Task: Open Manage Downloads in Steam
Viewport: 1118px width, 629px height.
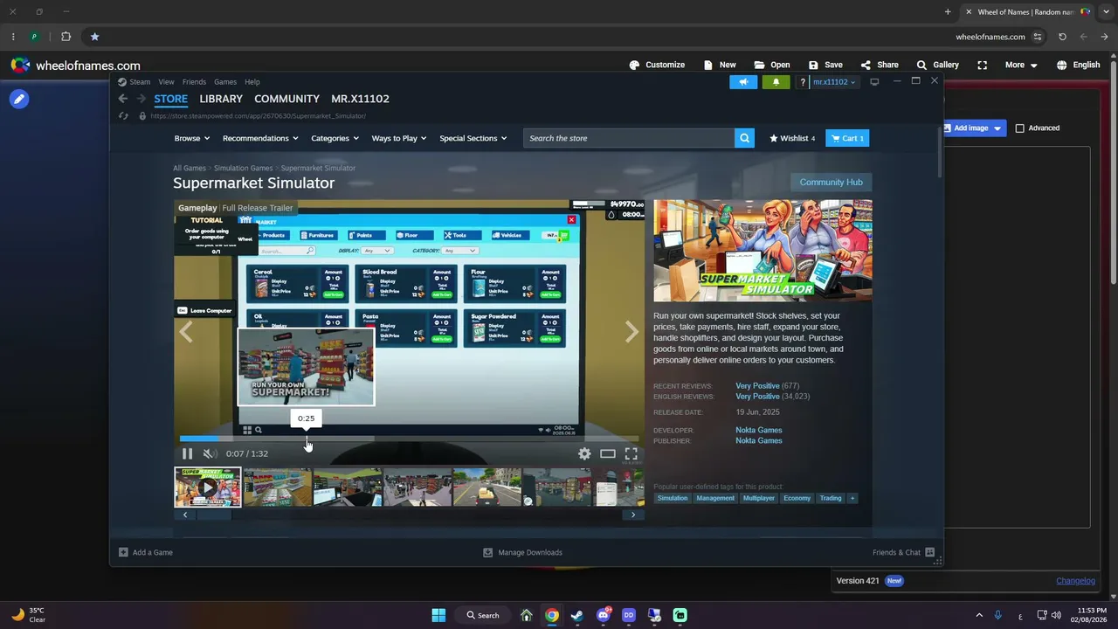Action: pos(522,552)
